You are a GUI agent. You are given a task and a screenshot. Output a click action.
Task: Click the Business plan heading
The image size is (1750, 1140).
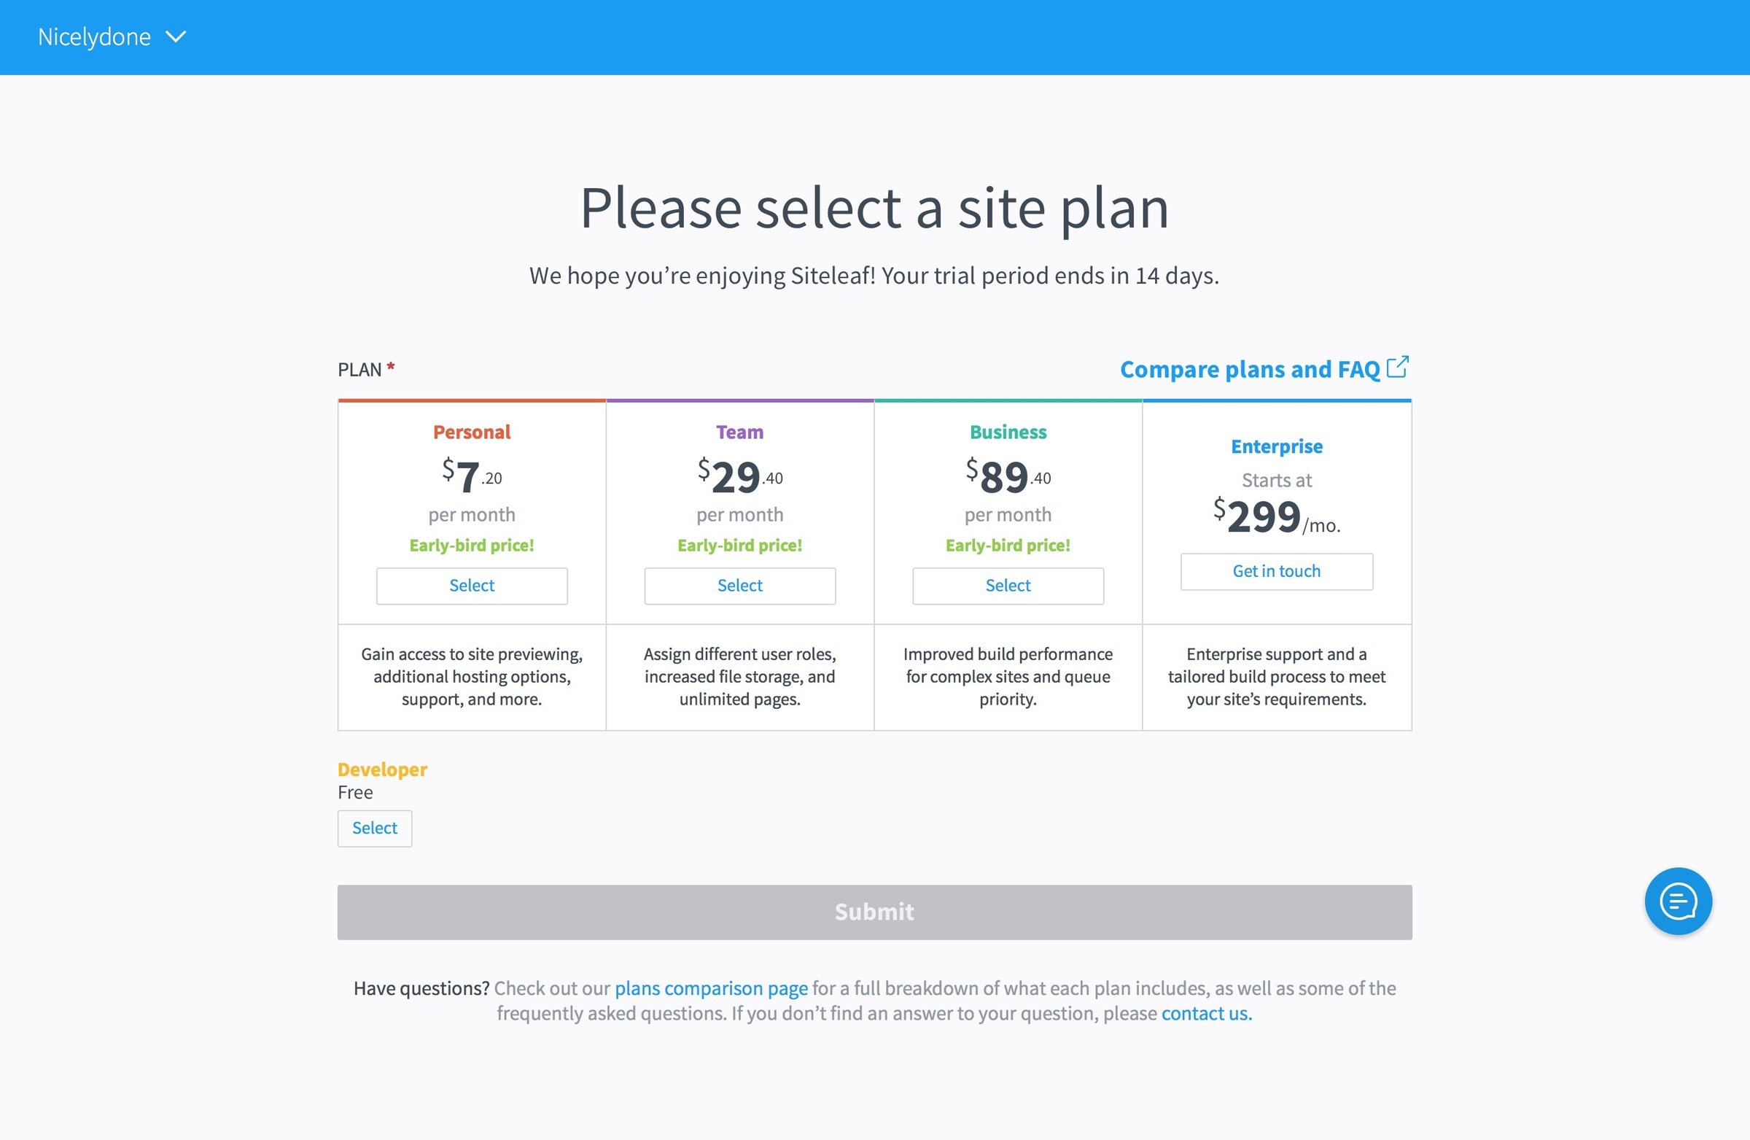(1008, 432)
